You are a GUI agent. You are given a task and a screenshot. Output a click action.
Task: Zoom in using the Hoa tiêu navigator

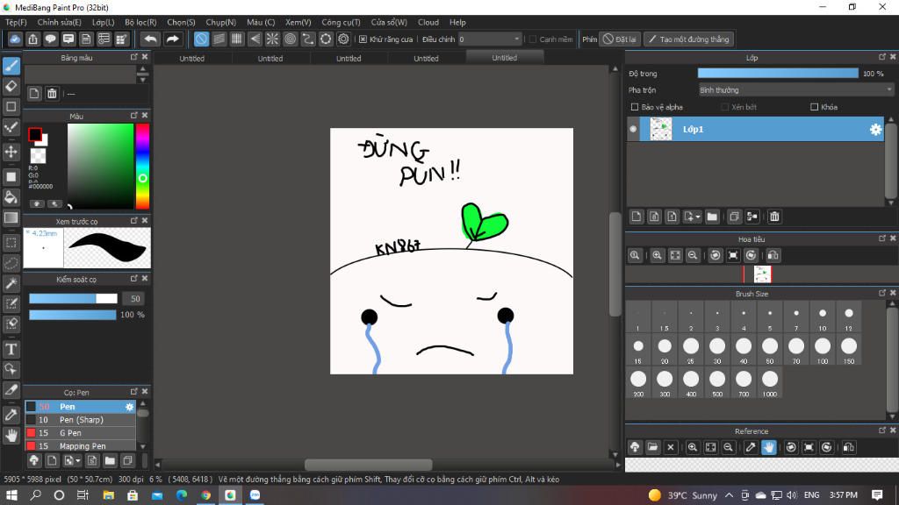pos(657,255)
